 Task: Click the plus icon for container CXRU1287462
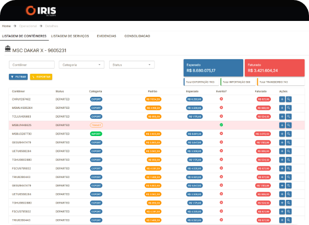click(282, 99)
